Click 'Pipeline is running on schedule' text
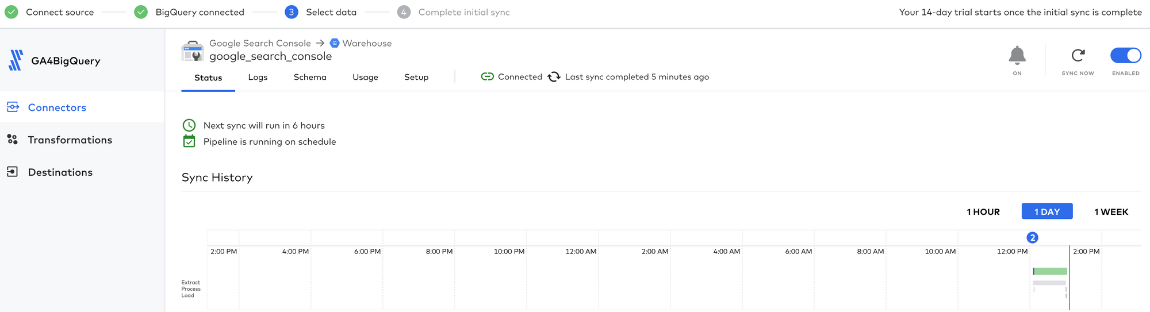This screenshot has height=312, width=1150. (270, 141)
